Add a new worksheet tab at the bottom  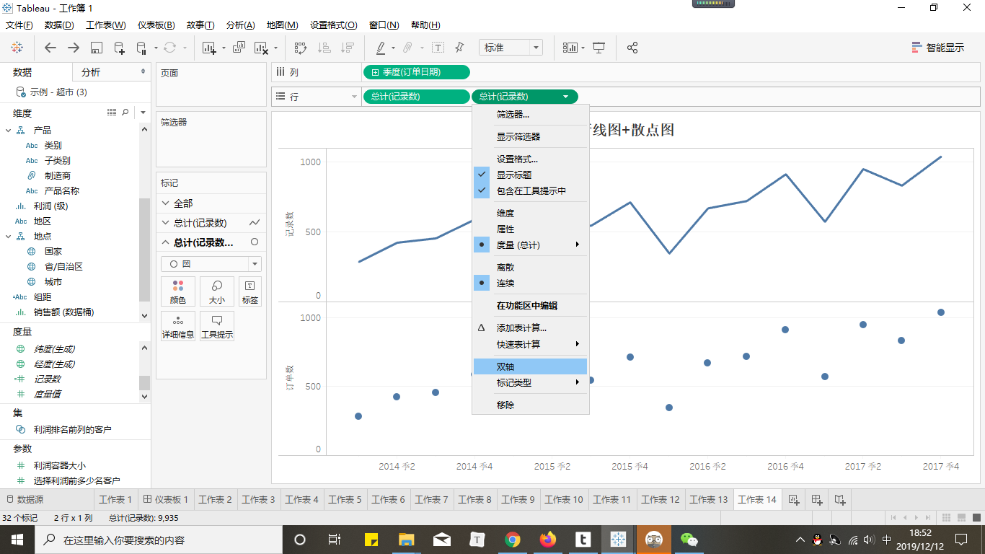793,499
